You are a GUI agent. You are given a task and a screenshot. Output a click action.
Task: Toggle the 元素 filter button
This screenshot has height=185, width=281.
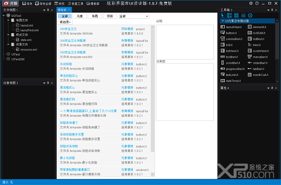[x=80, y=16]
